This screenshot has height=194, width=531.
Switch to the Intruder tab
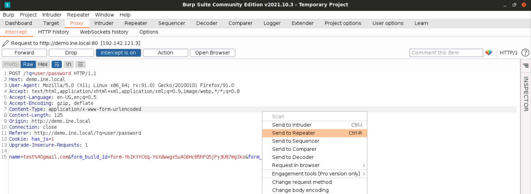tap(104, 23)
